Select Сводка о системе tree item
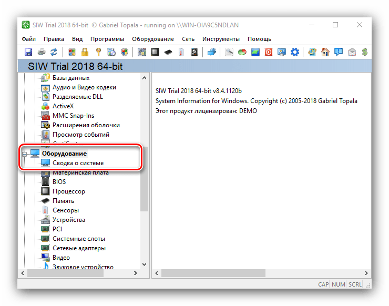The width and height of the screenshot is (389, 306). (78, 163)
